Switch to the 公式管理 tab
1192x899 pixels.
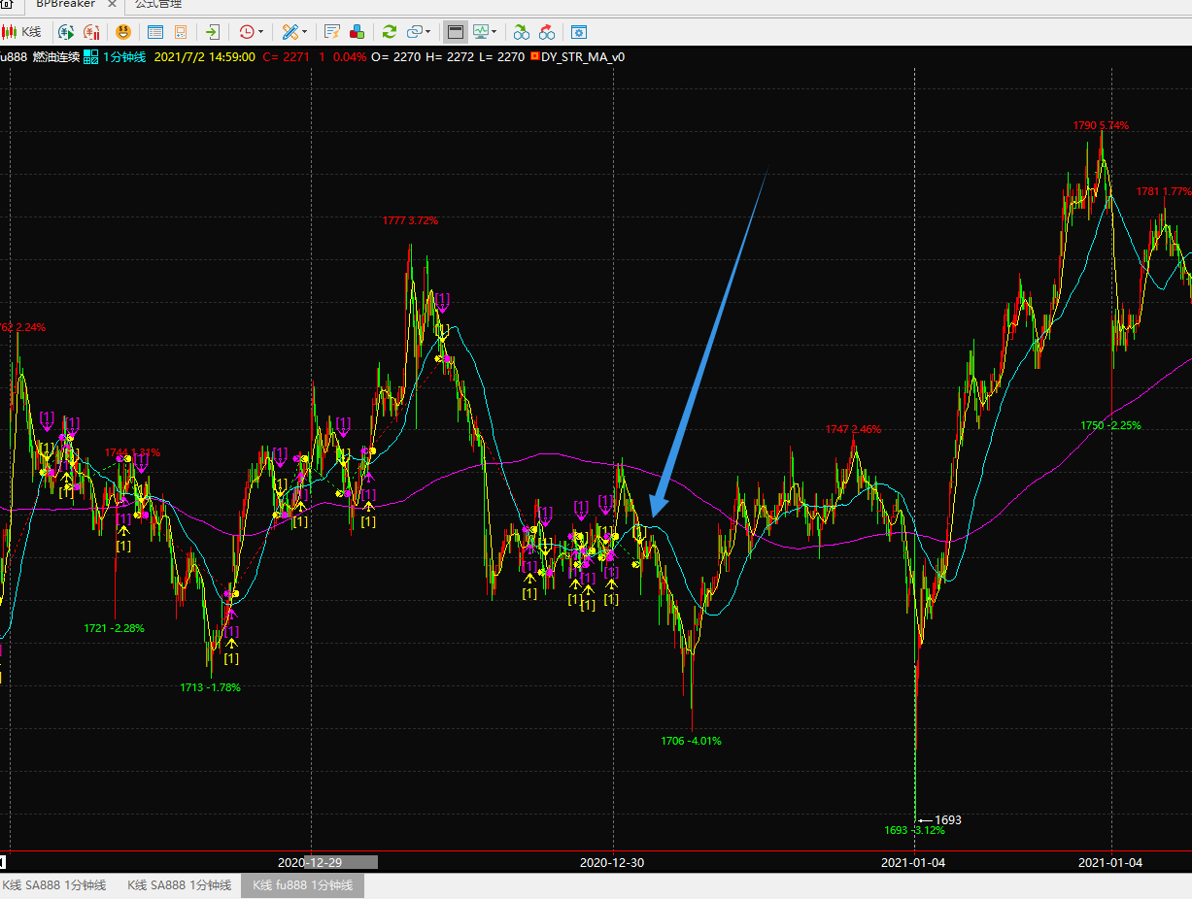[158, 4]
